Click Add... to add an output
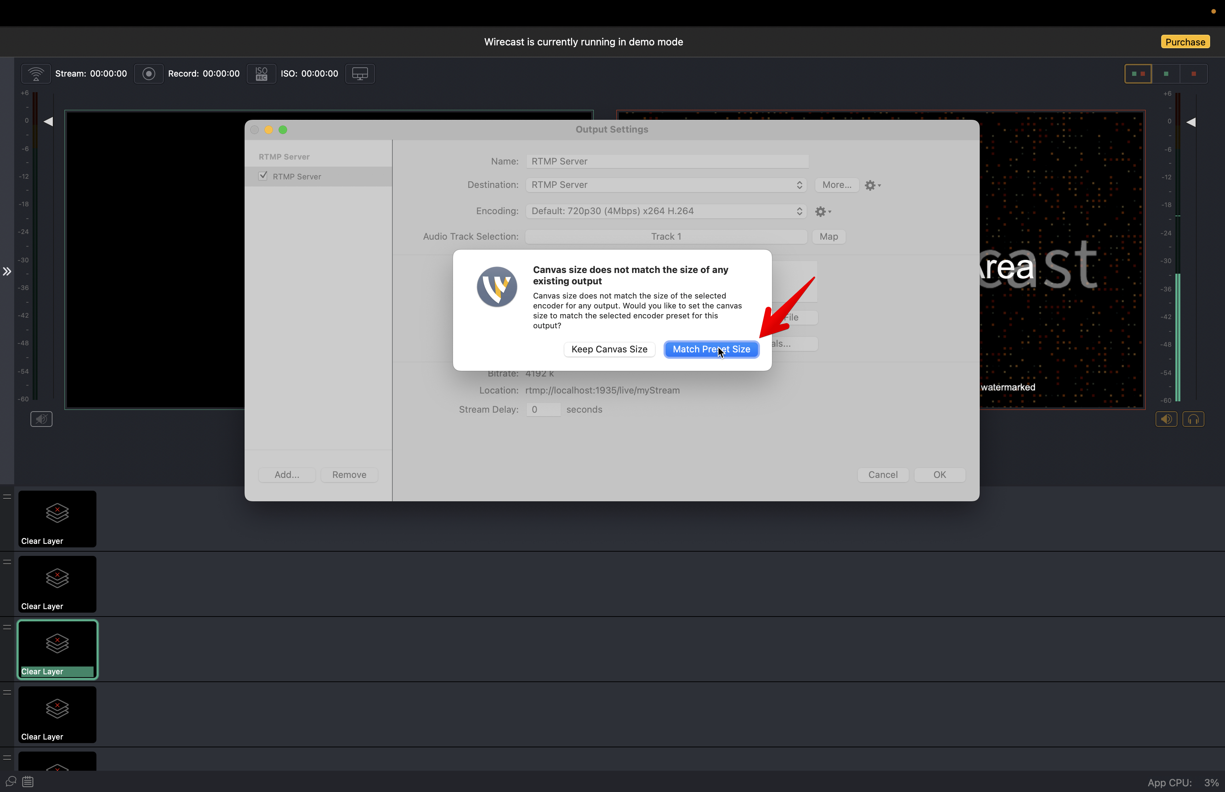 pos(287,475)
